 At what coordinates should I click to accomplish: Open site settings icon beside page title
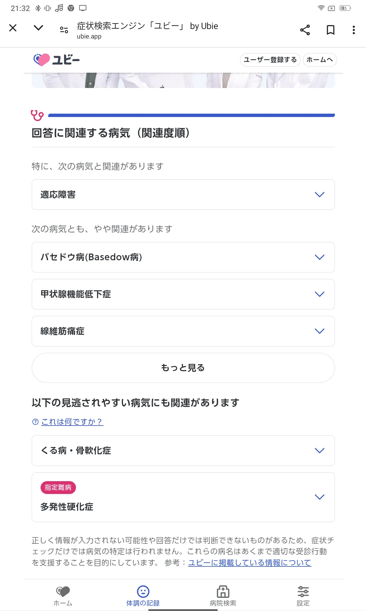click(x=64, y=30)
